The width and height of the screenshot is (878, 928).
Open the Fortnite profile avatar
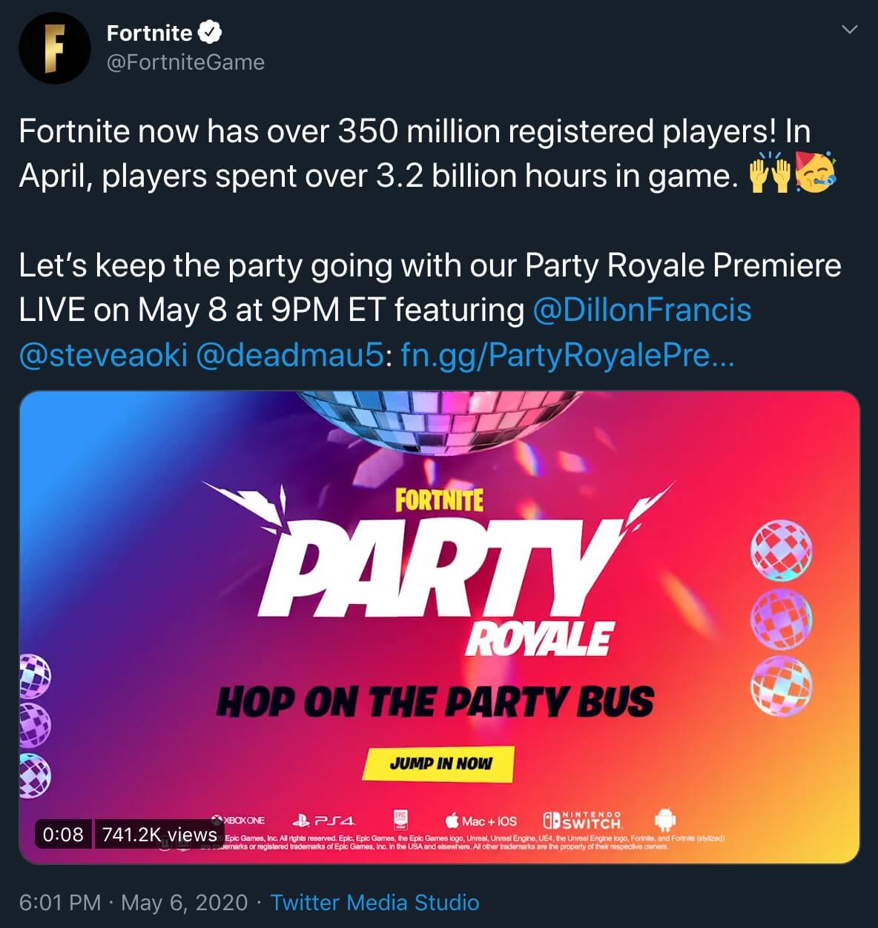coord(54,48)
